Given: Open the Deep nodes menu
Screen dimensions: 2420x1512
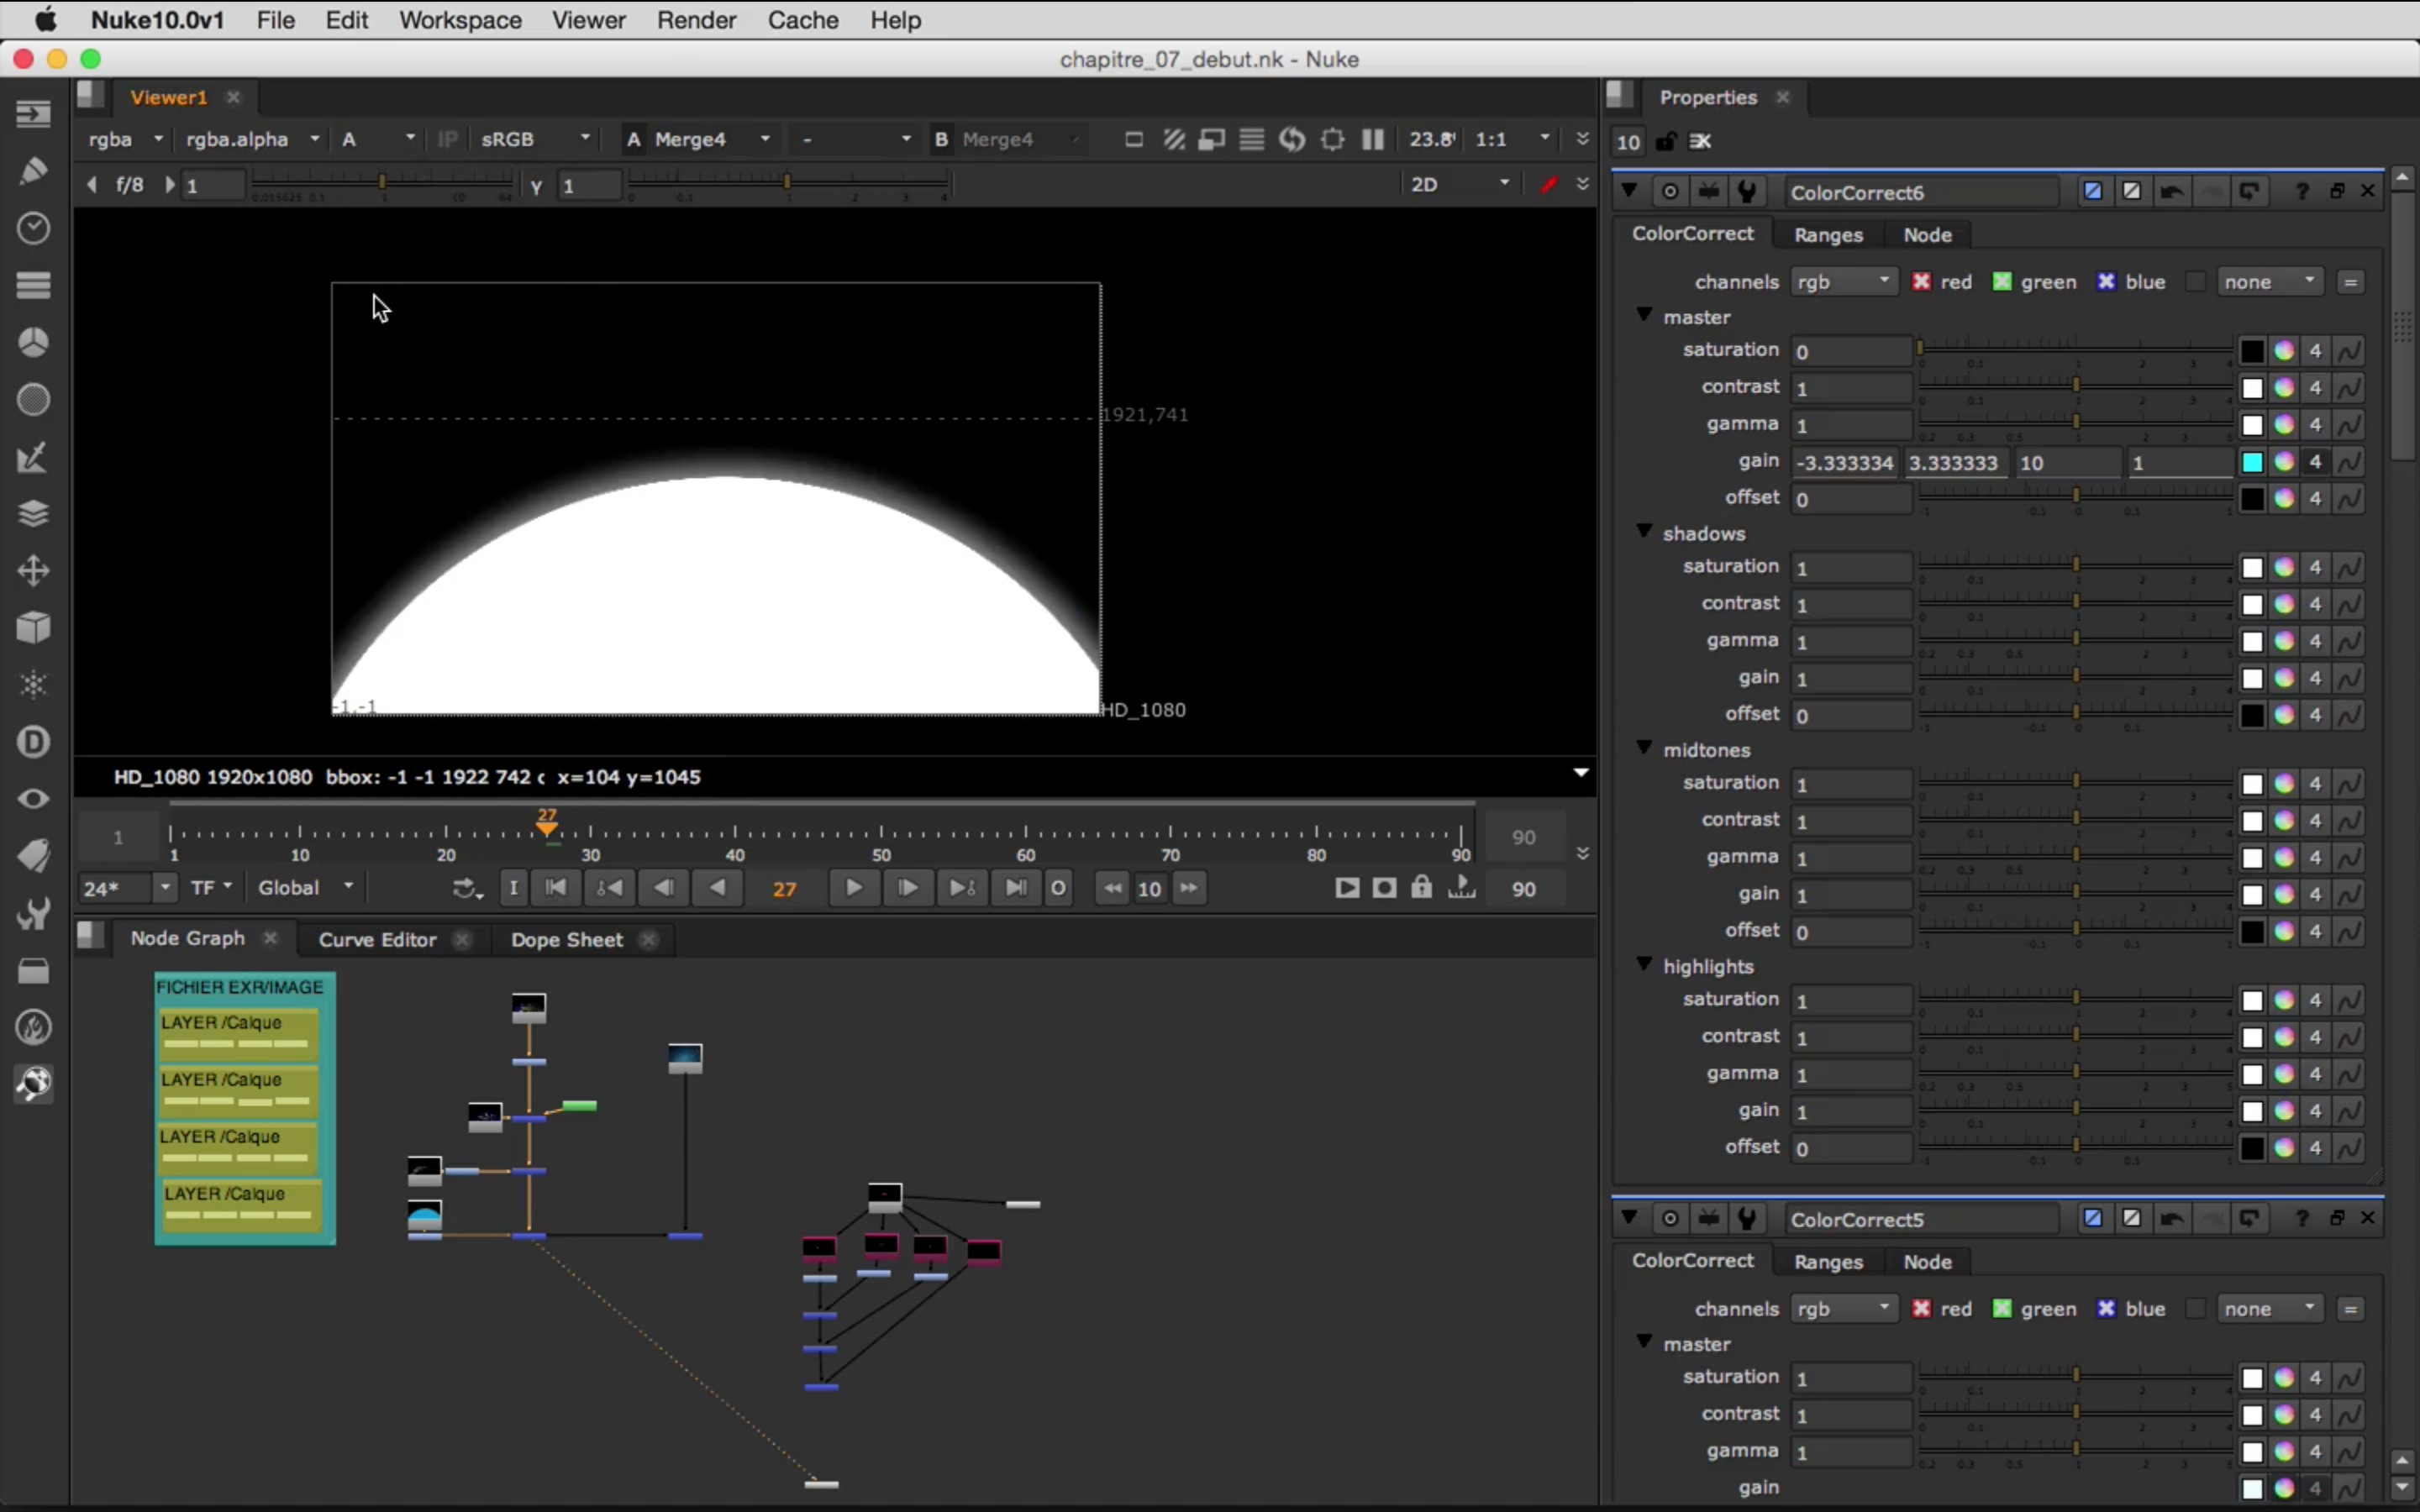Looking at the screenshot, I should [33, 742].
